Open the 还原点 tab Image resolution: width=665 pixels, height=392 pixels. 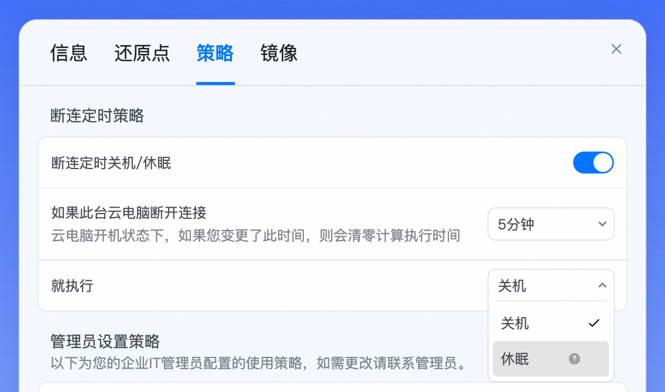coord(142,53)
